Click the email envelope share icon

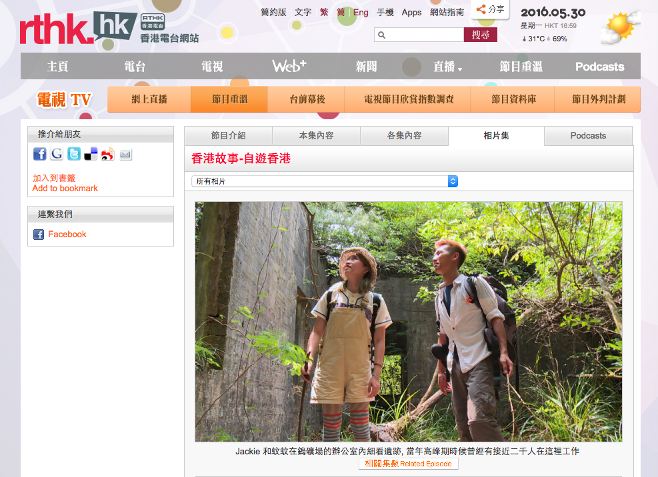(x=125, y=155)
